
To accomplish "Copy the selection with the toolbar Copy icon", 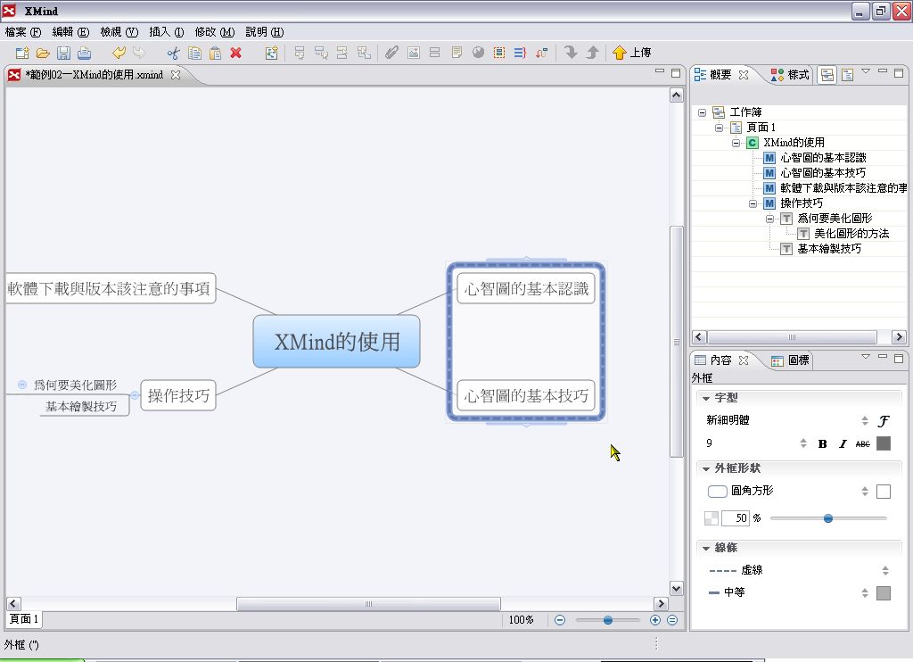I will pyautogui.click(x=194, y=53).
